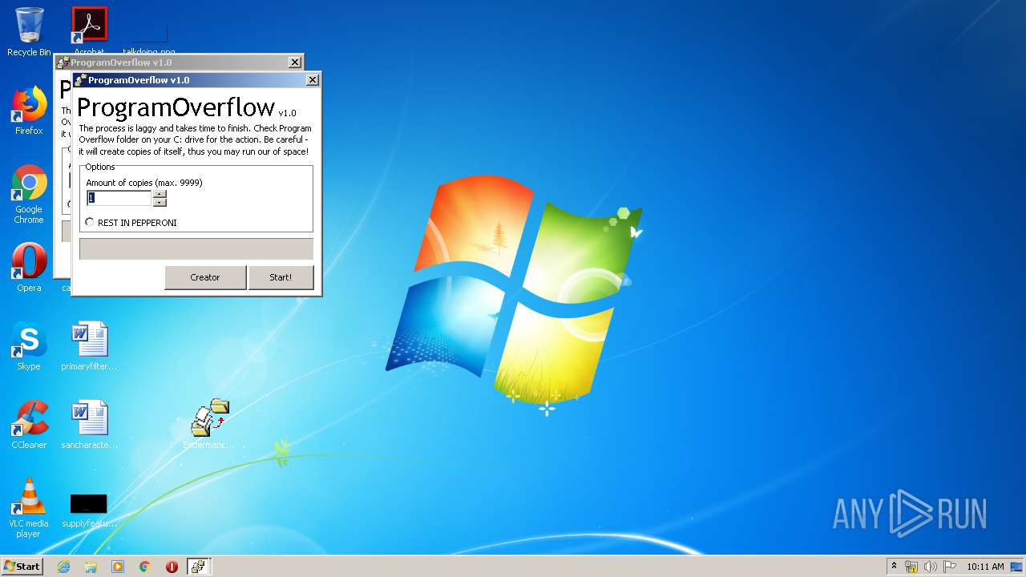Open the volume tray icon

click(931, 567)
